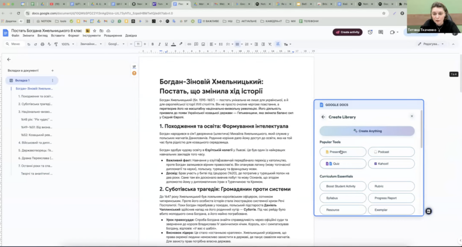Open the Змінити menu
462x247 pixels.
point(28,36)
